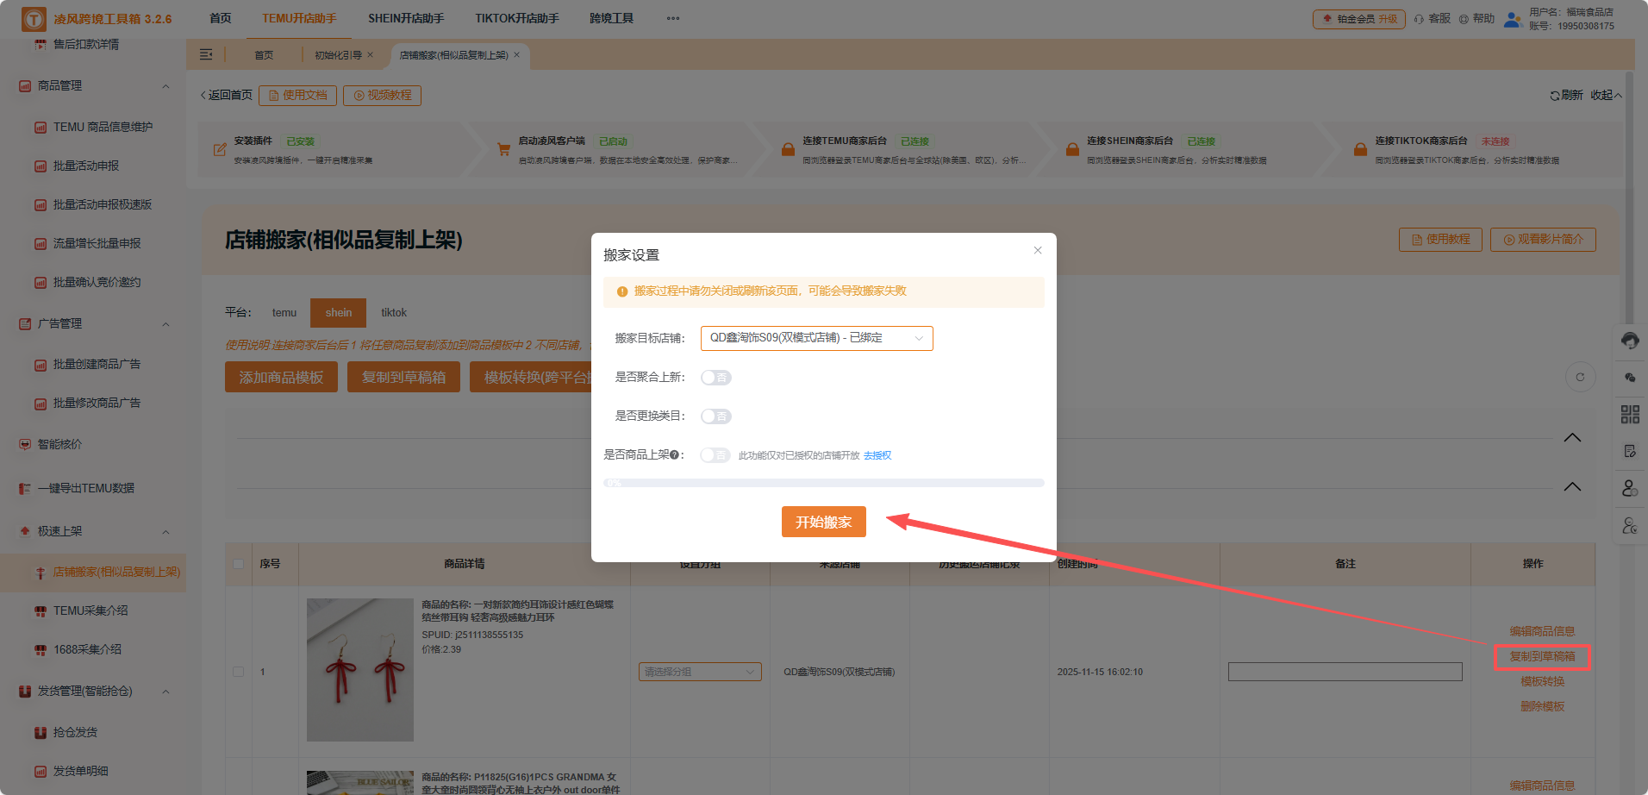Click the sidebar list toggle icon beside tabs
The height and width of the screenshot is (795, 1648).
coord(206,54)
